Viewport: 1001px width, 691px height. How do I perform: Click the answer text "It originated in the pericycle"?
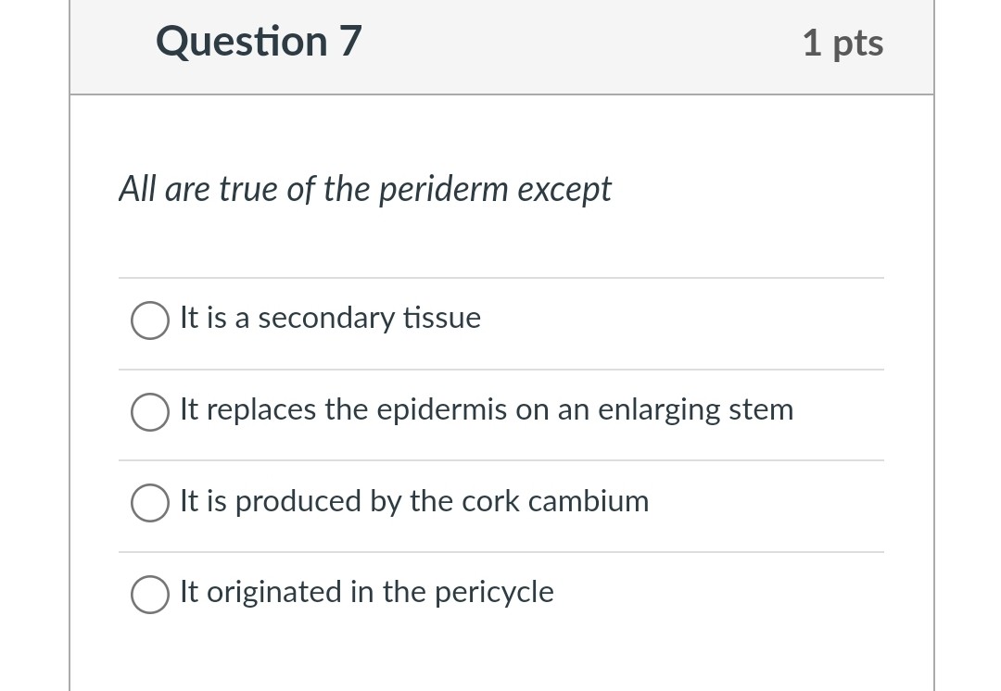click(x=366, y=592)
